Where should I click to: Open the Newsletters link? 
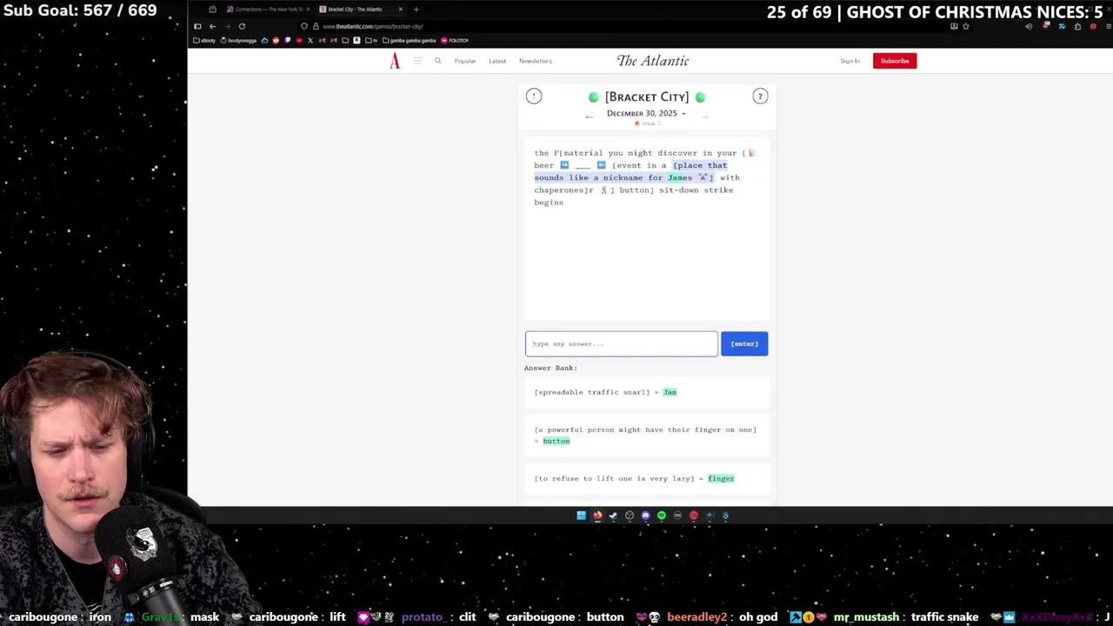(x=536, y=61)
